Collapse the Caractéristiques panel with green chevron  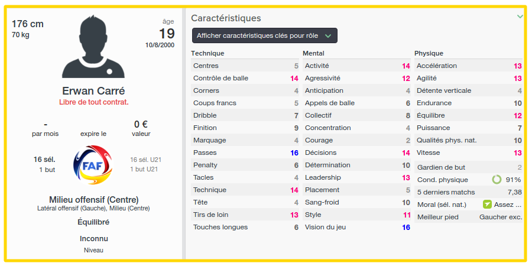tap(520, 17)
